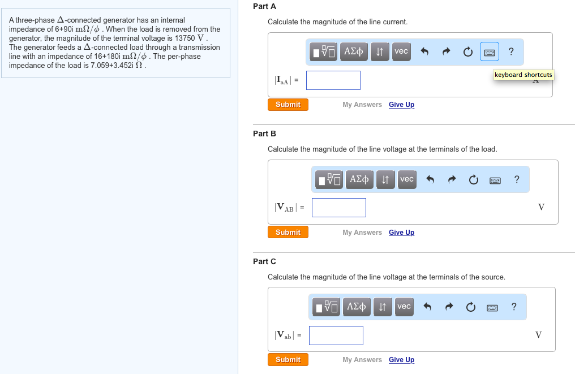Open the Greek symbols palette in Part A
The height and width of the screenshot is (374, 575).
(353, 51)
